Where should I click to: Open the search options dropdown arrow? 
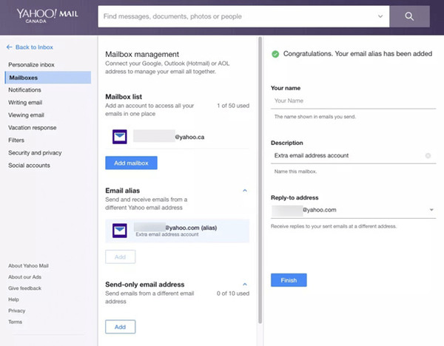point(380,16)
